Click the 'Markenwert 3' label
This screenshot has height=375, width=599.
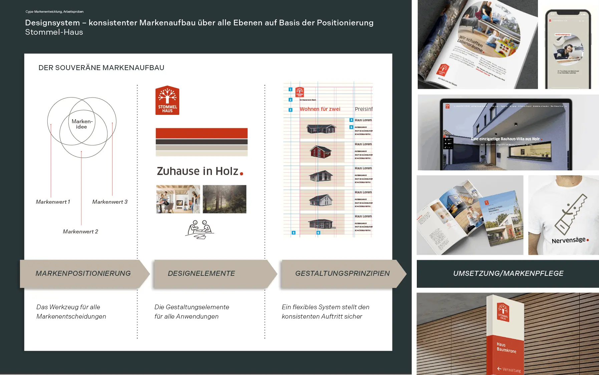click(110, 202)
